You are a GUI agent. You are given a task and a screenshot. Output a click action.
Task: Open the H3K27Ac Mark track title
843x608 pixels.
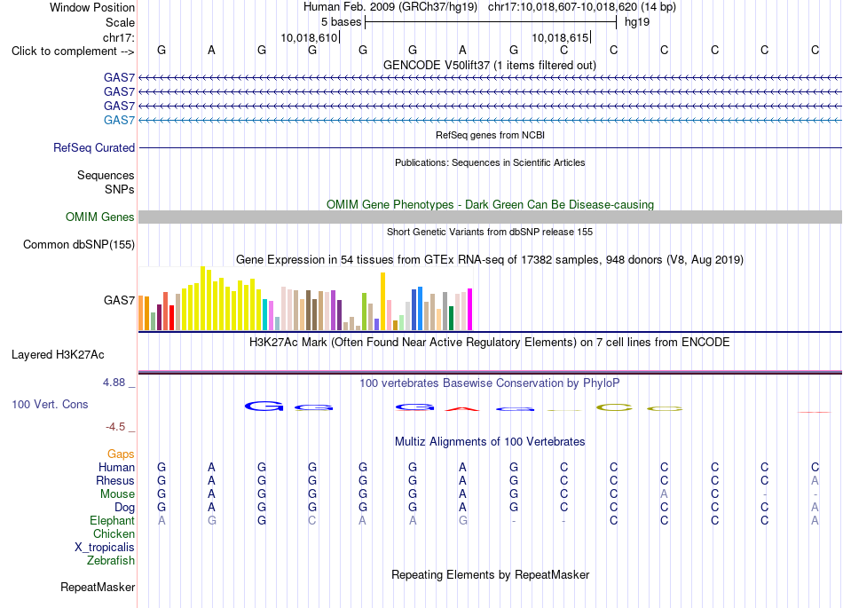coord(490,343)
